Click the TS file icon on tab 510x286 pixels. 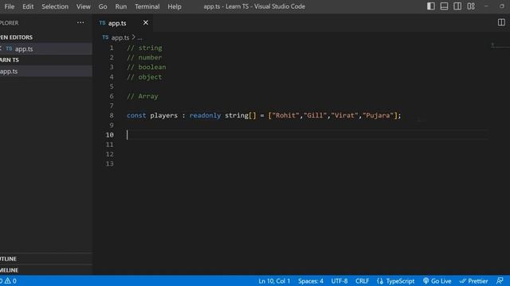102,23
